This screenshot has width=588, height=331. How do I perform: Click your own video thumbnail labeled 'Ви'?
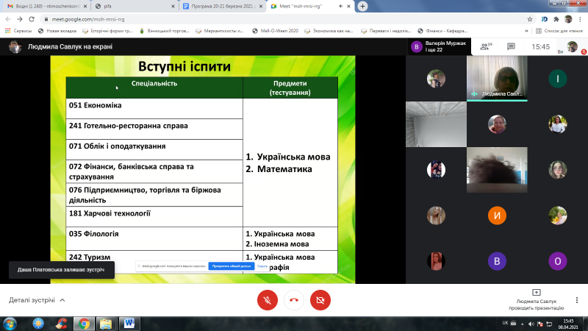pos(573,47)
